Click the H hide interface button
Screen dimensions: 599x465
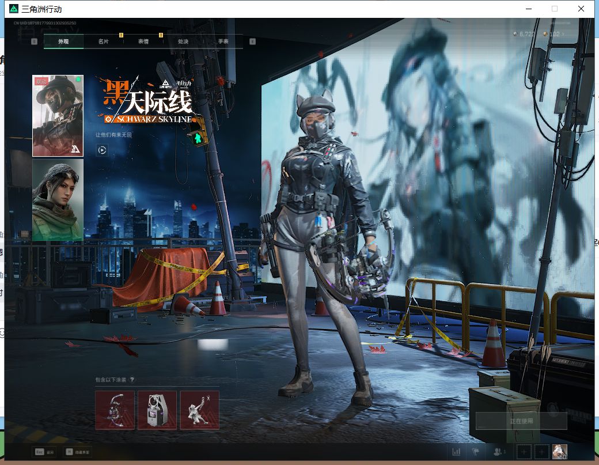[78, 452]
